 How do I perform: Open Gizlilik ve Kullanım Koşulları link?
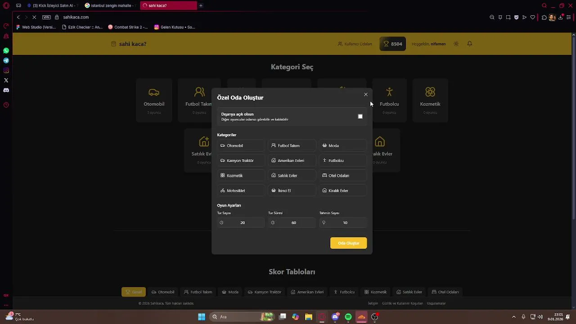(403, 303)
